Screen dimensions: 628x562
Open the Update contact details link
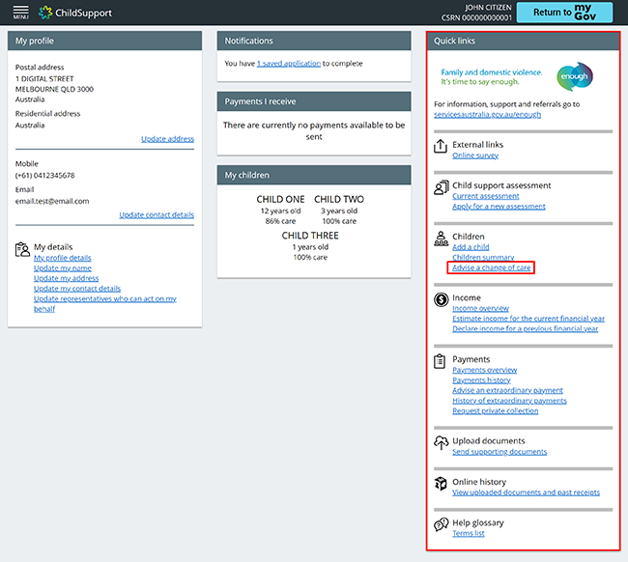click(x=157, y=214)
